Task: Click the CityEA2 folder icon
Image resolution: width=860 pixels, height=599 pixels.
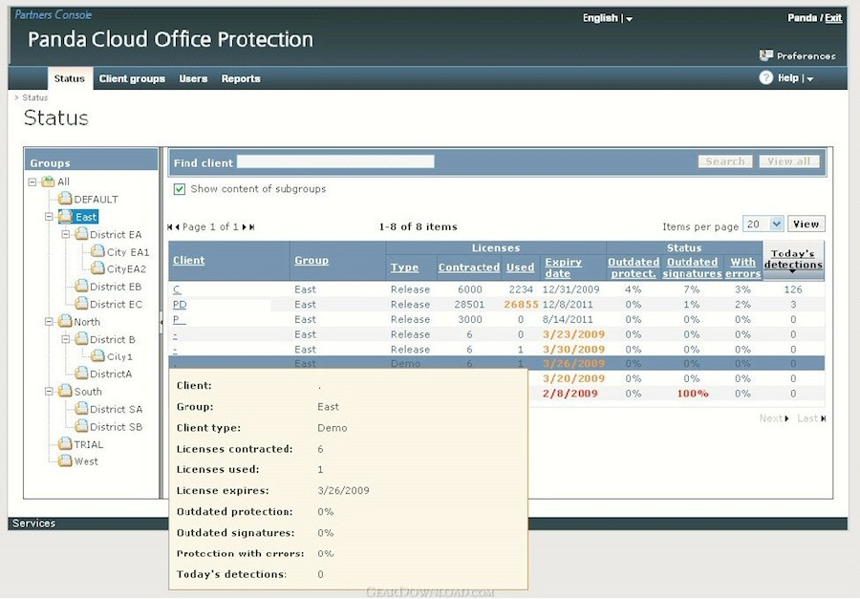Action: point(97,268)
